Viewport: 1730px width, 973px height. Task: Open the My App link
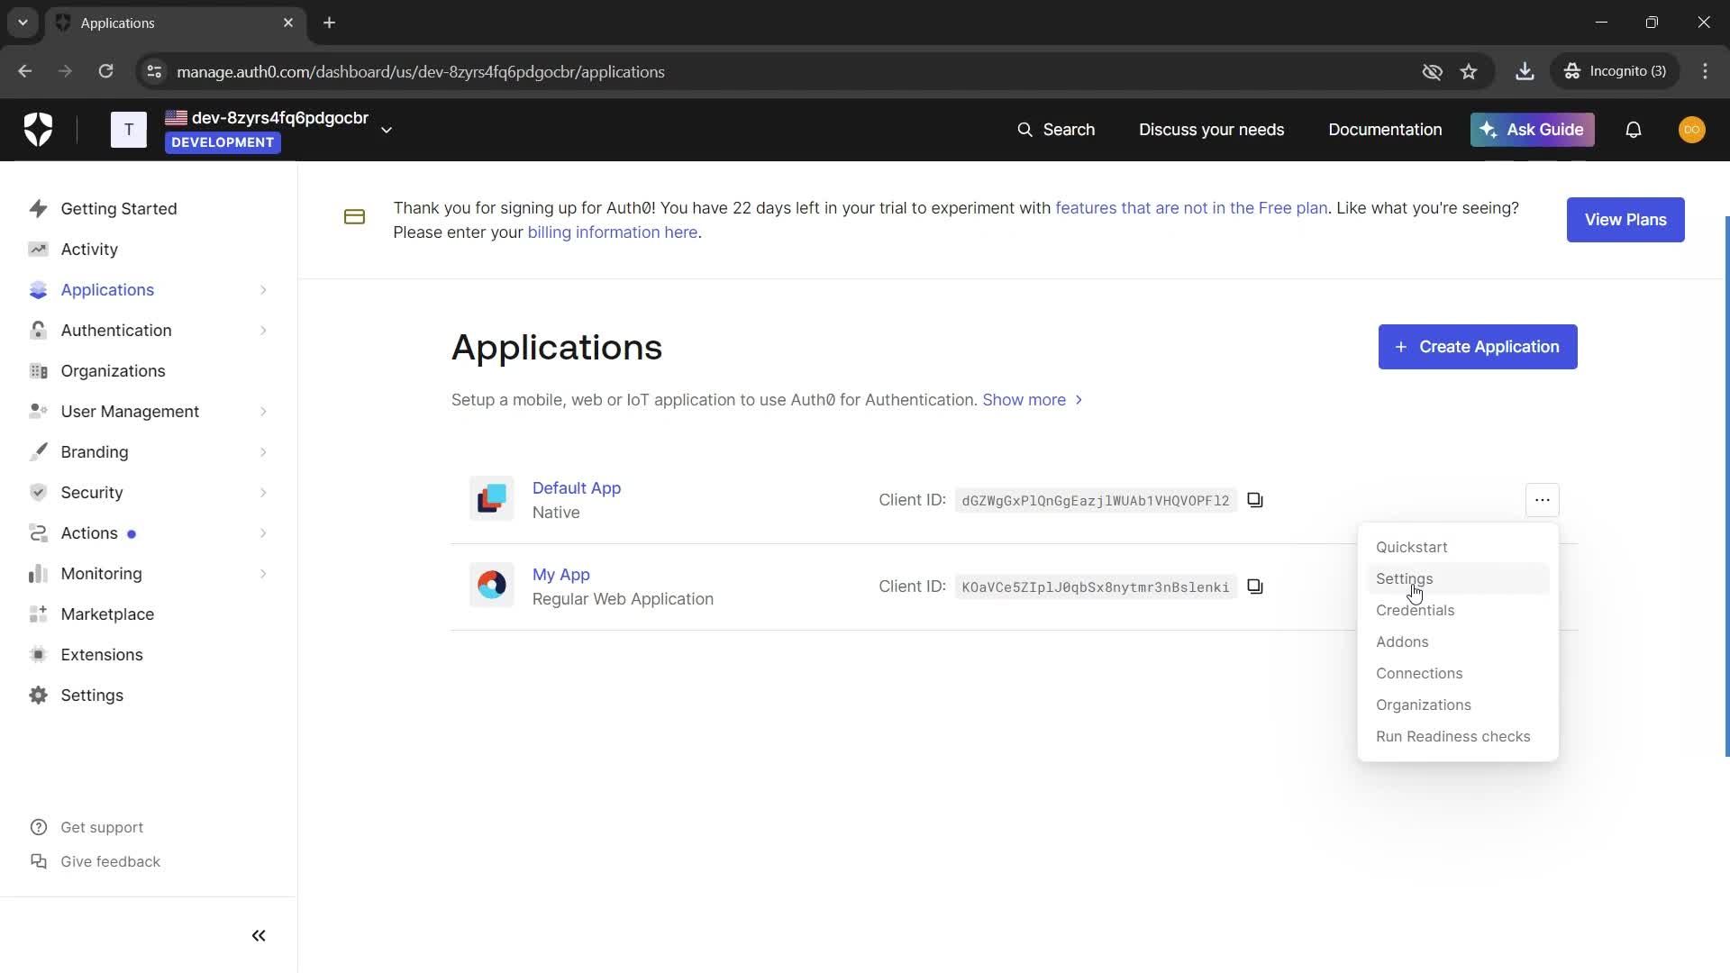pyautogui.click(x=561, y=575)
